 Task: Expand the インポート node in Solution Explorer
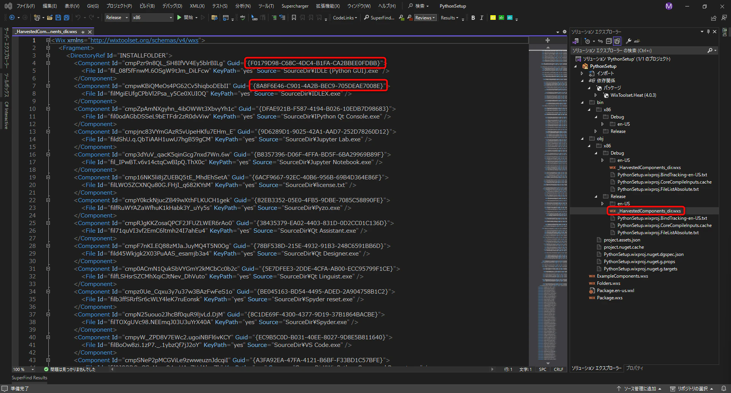point(582,73)
